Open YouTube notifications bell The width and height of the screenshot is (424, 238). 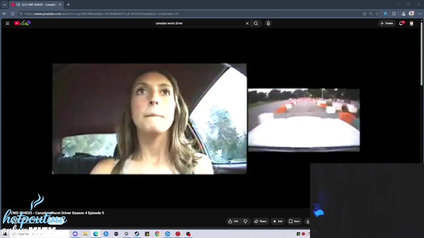point(401,23)
